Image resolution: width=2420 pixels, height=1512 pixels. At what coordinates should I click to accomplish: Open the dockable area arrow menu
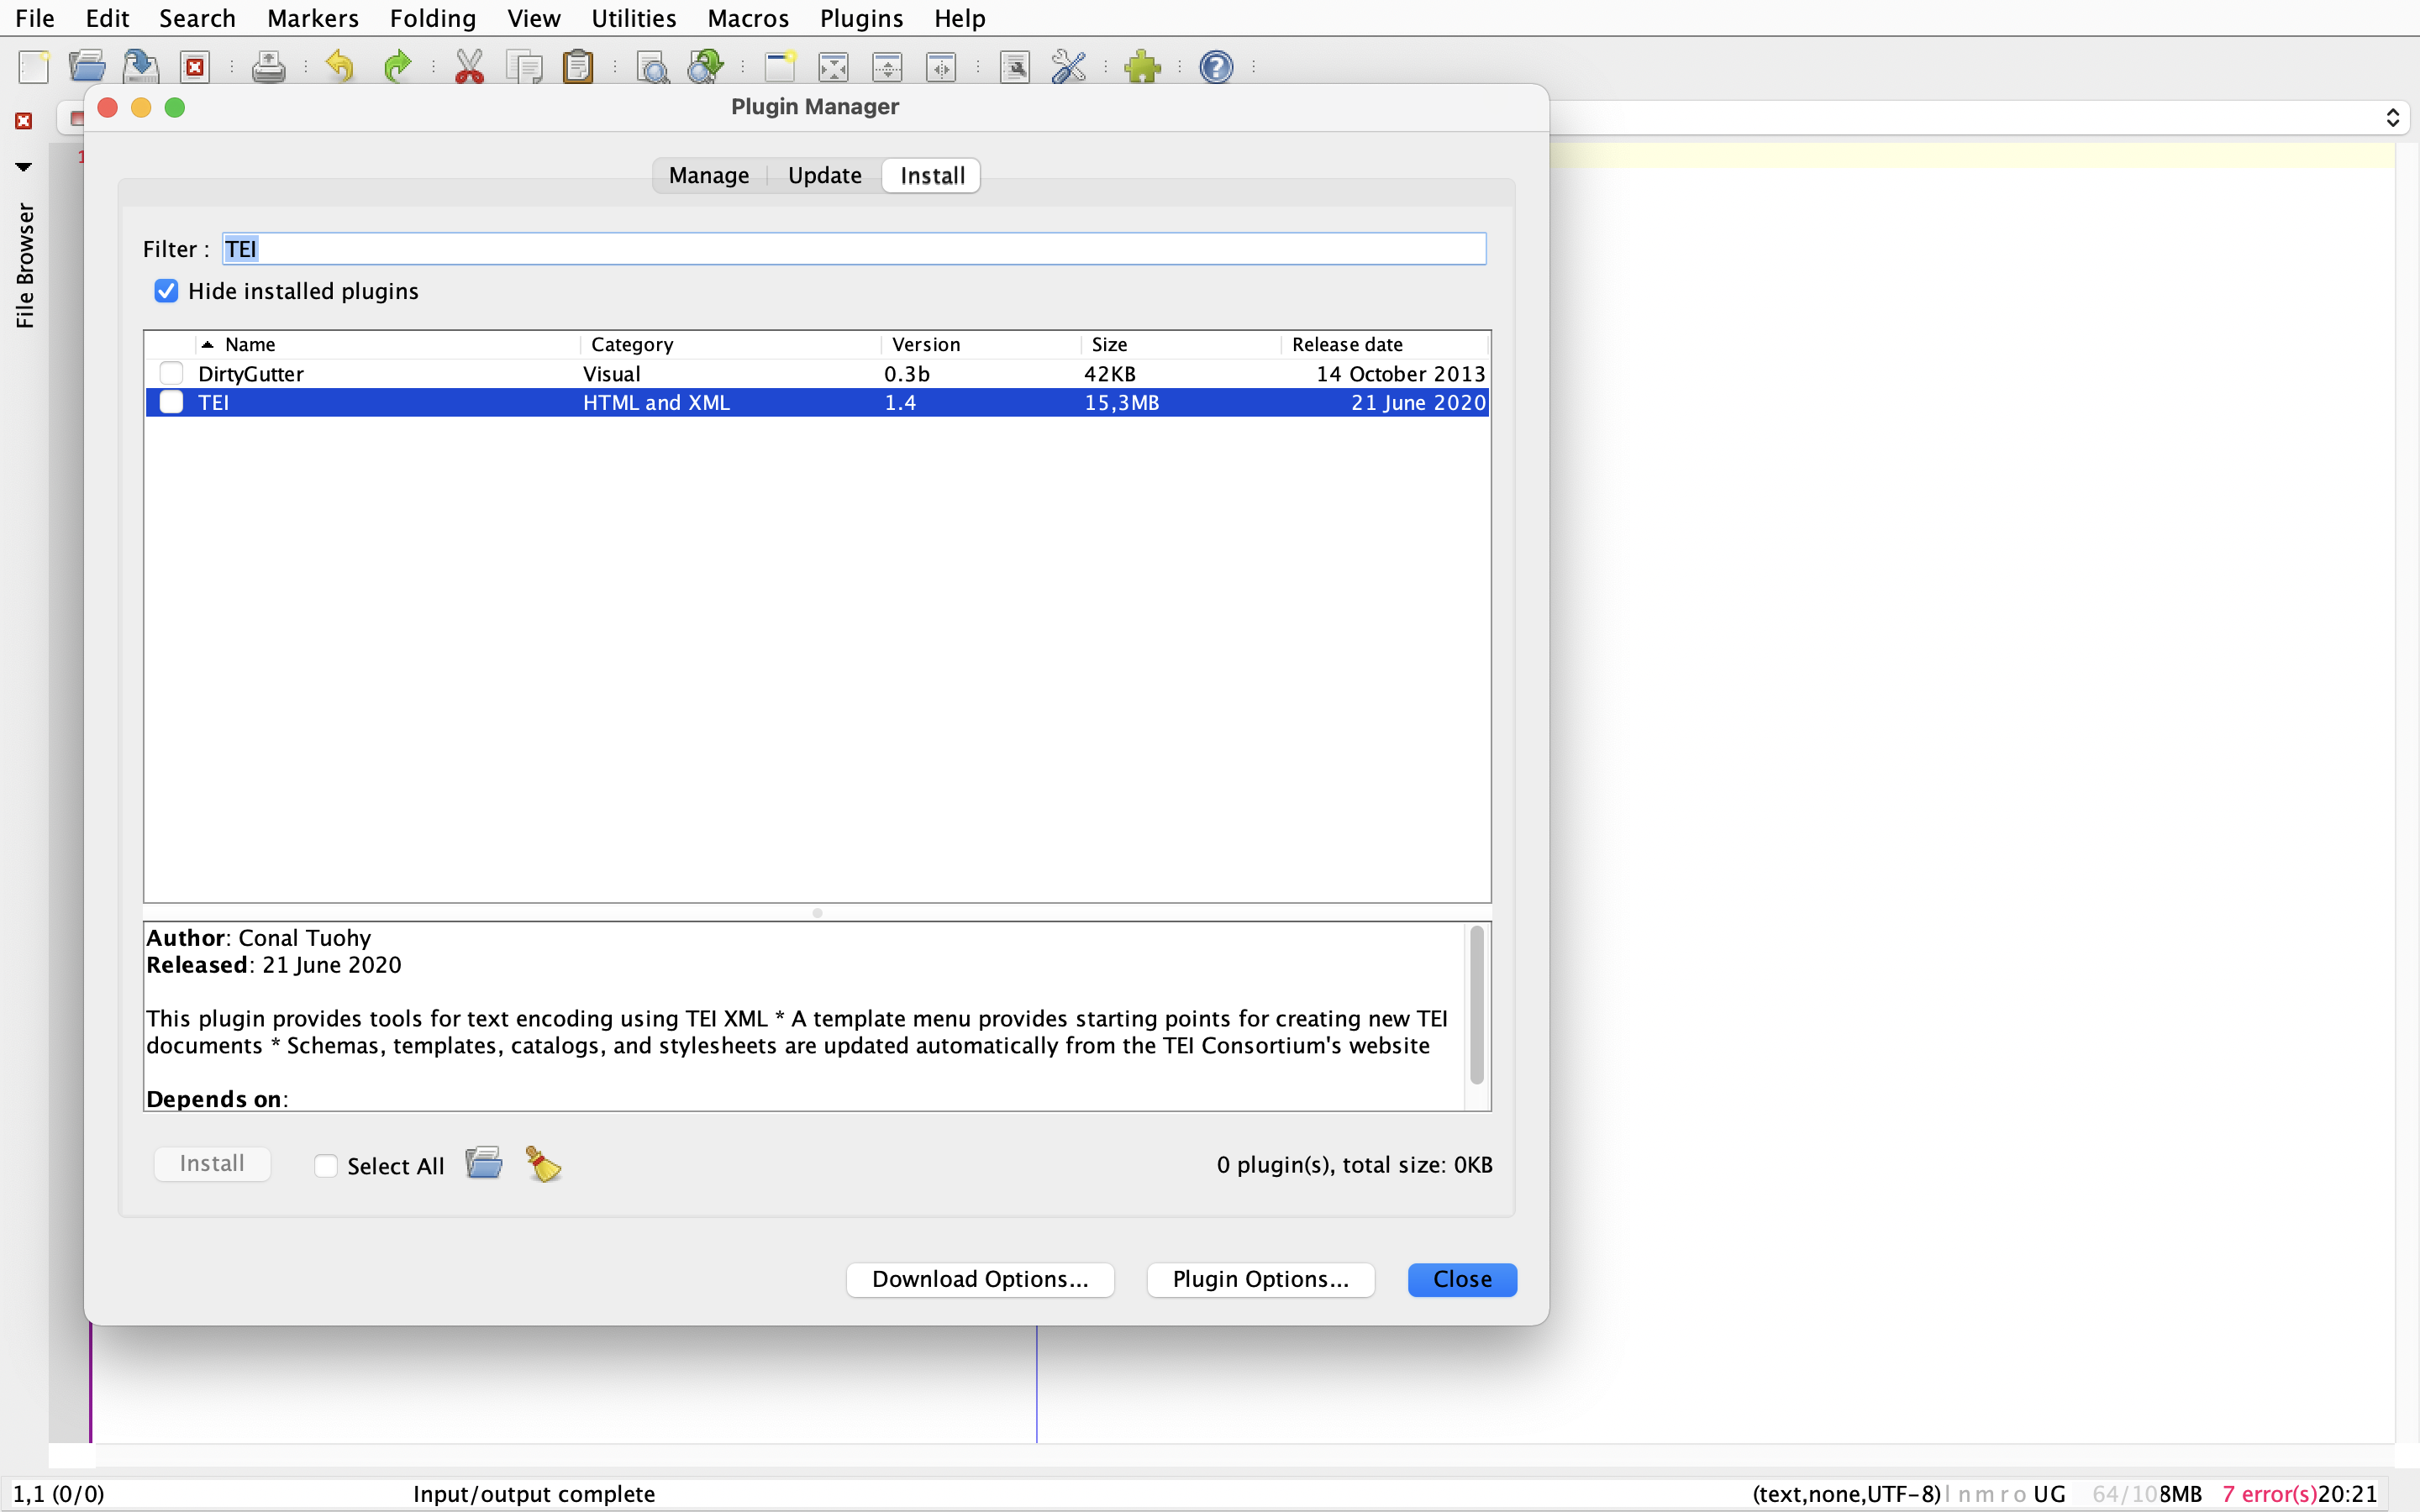tap(24, 167)
